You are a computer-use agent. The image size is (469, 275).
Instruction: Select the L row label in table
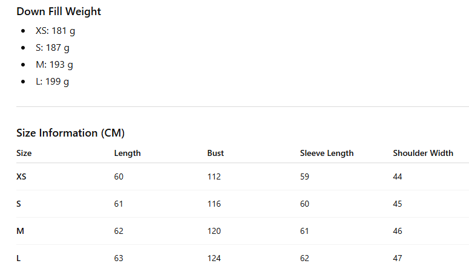click(18, 258)
